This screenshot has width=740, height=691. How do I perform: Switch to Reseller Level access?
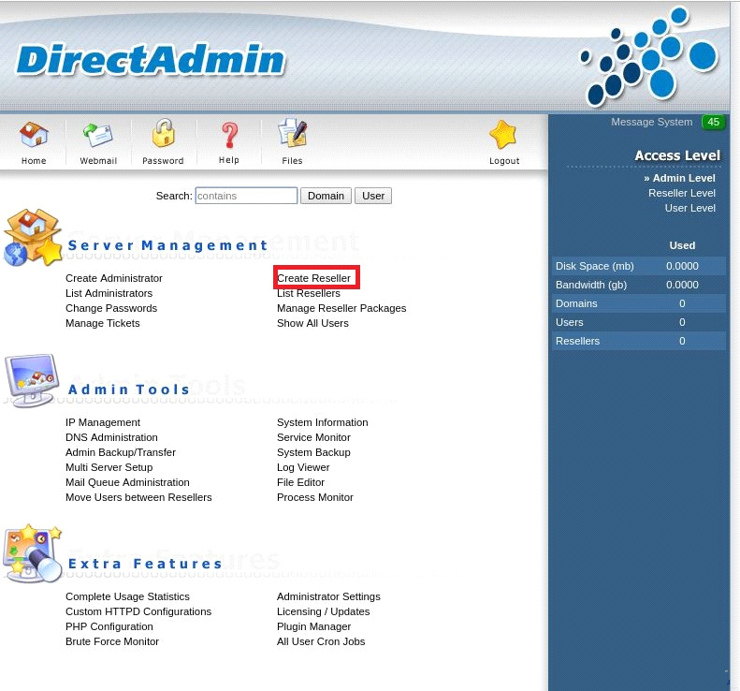[x=681, y=193]
